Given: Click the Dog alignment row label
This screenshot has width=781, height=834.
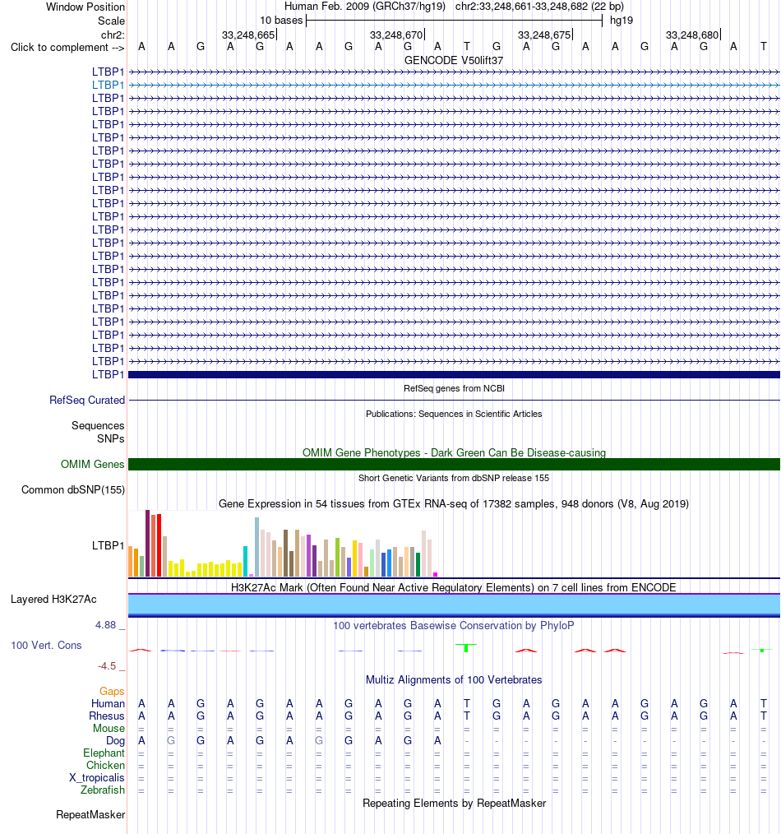Looking at the screenshot, I should [115, 740].
